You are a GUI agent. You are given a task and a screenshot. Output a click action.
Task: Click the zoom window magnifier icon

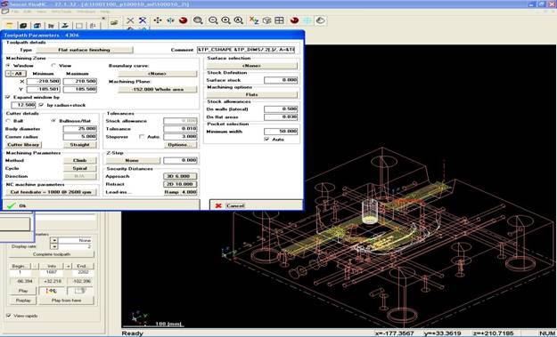tap(198, 20)
